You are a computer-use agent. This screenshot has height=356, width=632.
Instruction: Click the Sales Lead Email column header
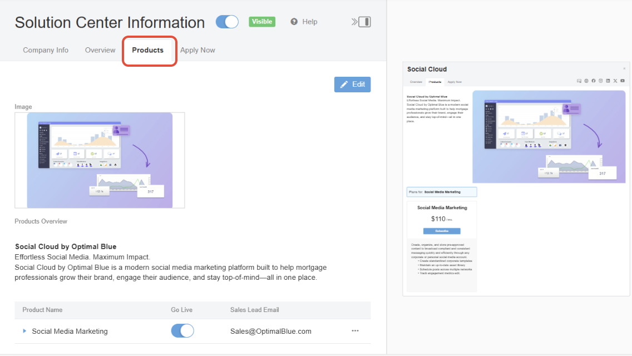(x=254, y=310)
